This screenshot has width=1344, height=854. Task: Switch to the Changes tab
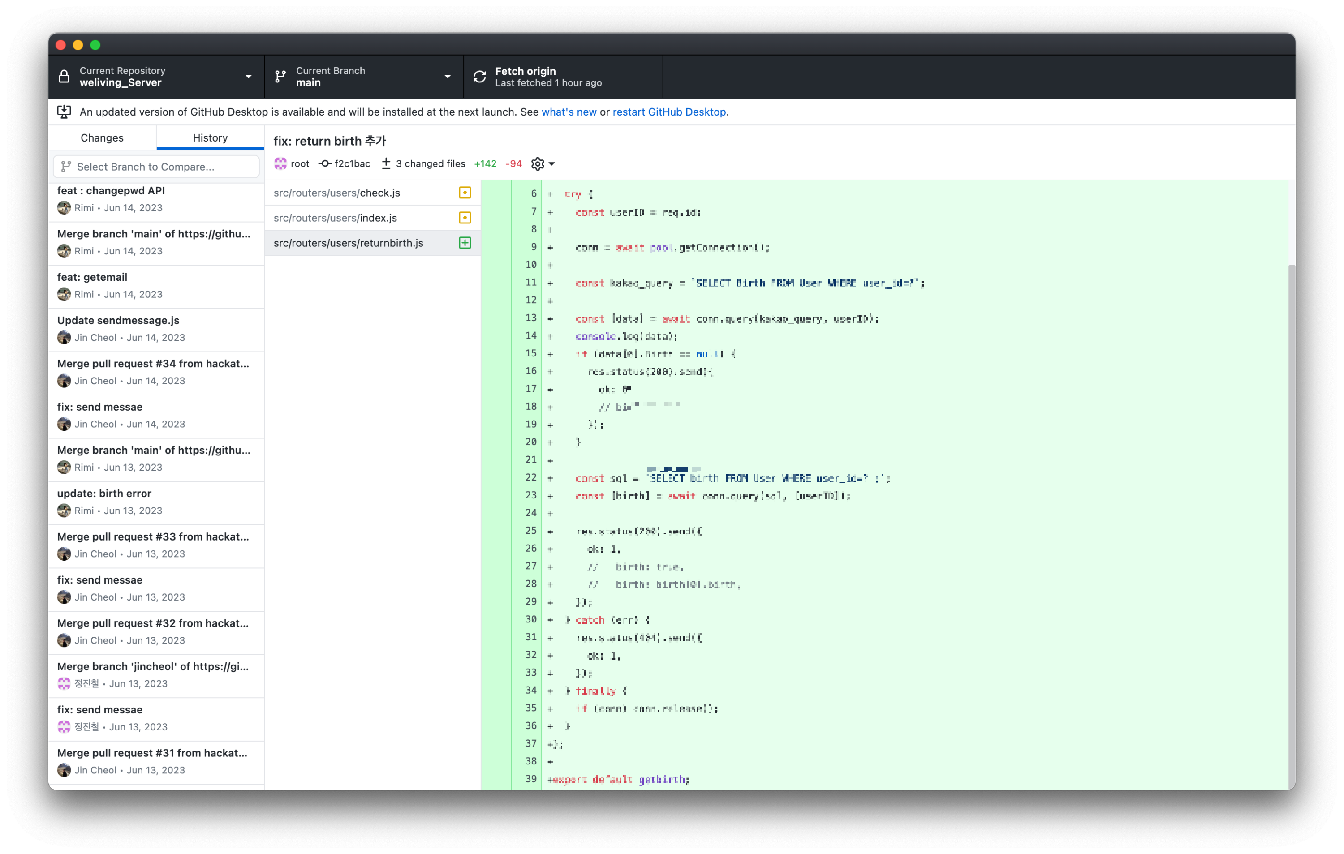[x=102, y=138]
